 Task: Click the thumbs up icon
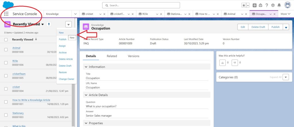(x=223, y=63)
